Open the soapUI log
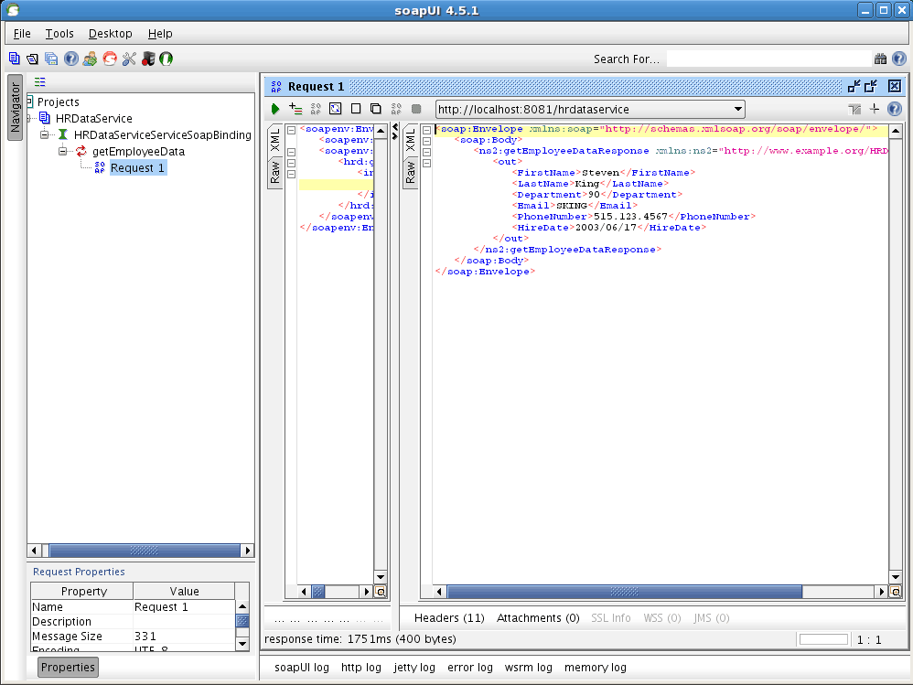This screenshot has width=913, height=685. [302, 668]
